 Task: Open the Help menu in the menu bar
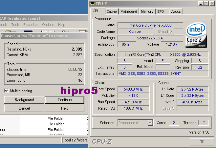pos(62,25)
